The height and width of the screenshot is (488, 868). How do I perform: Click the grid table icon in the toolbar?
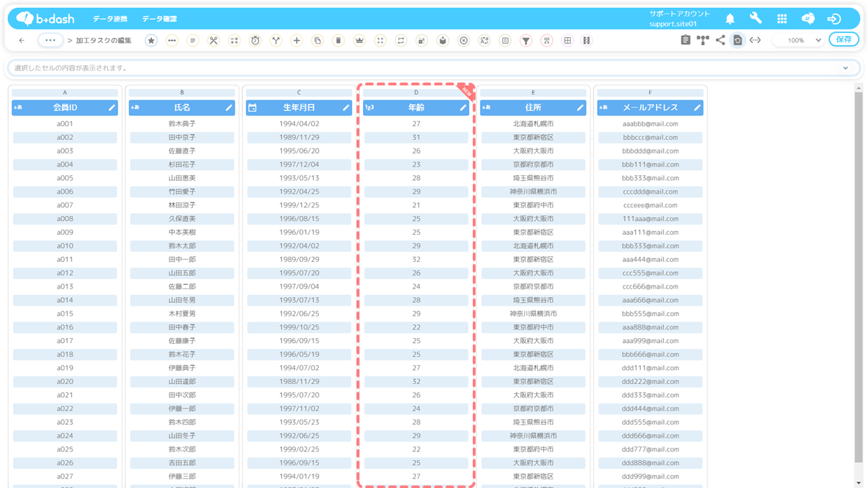[x=567, y=41]
